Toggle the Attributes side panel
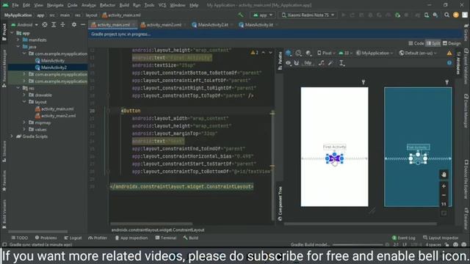 458,62
